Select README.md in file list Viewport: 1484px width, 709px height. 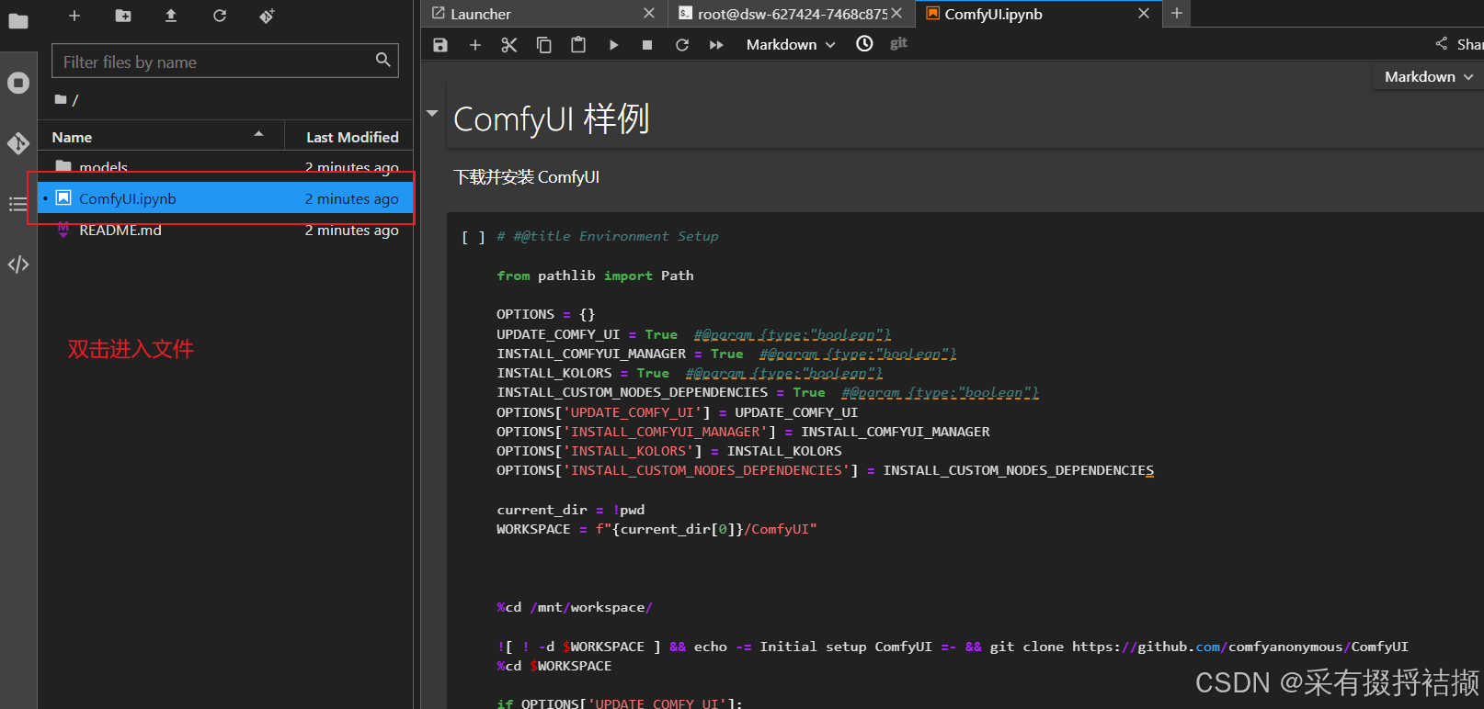click(x=225, y=230)
